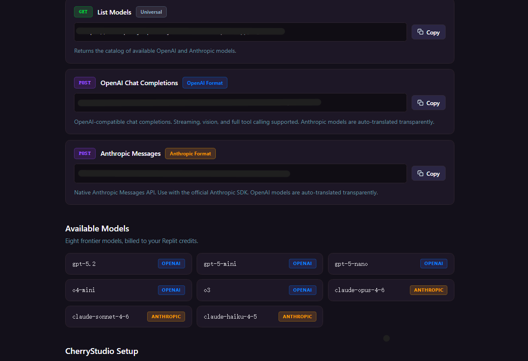The width and height of the screenshot is (528, 361).
Task: Select the claude-haiku-4-5 model card
Action: point(260,317)
